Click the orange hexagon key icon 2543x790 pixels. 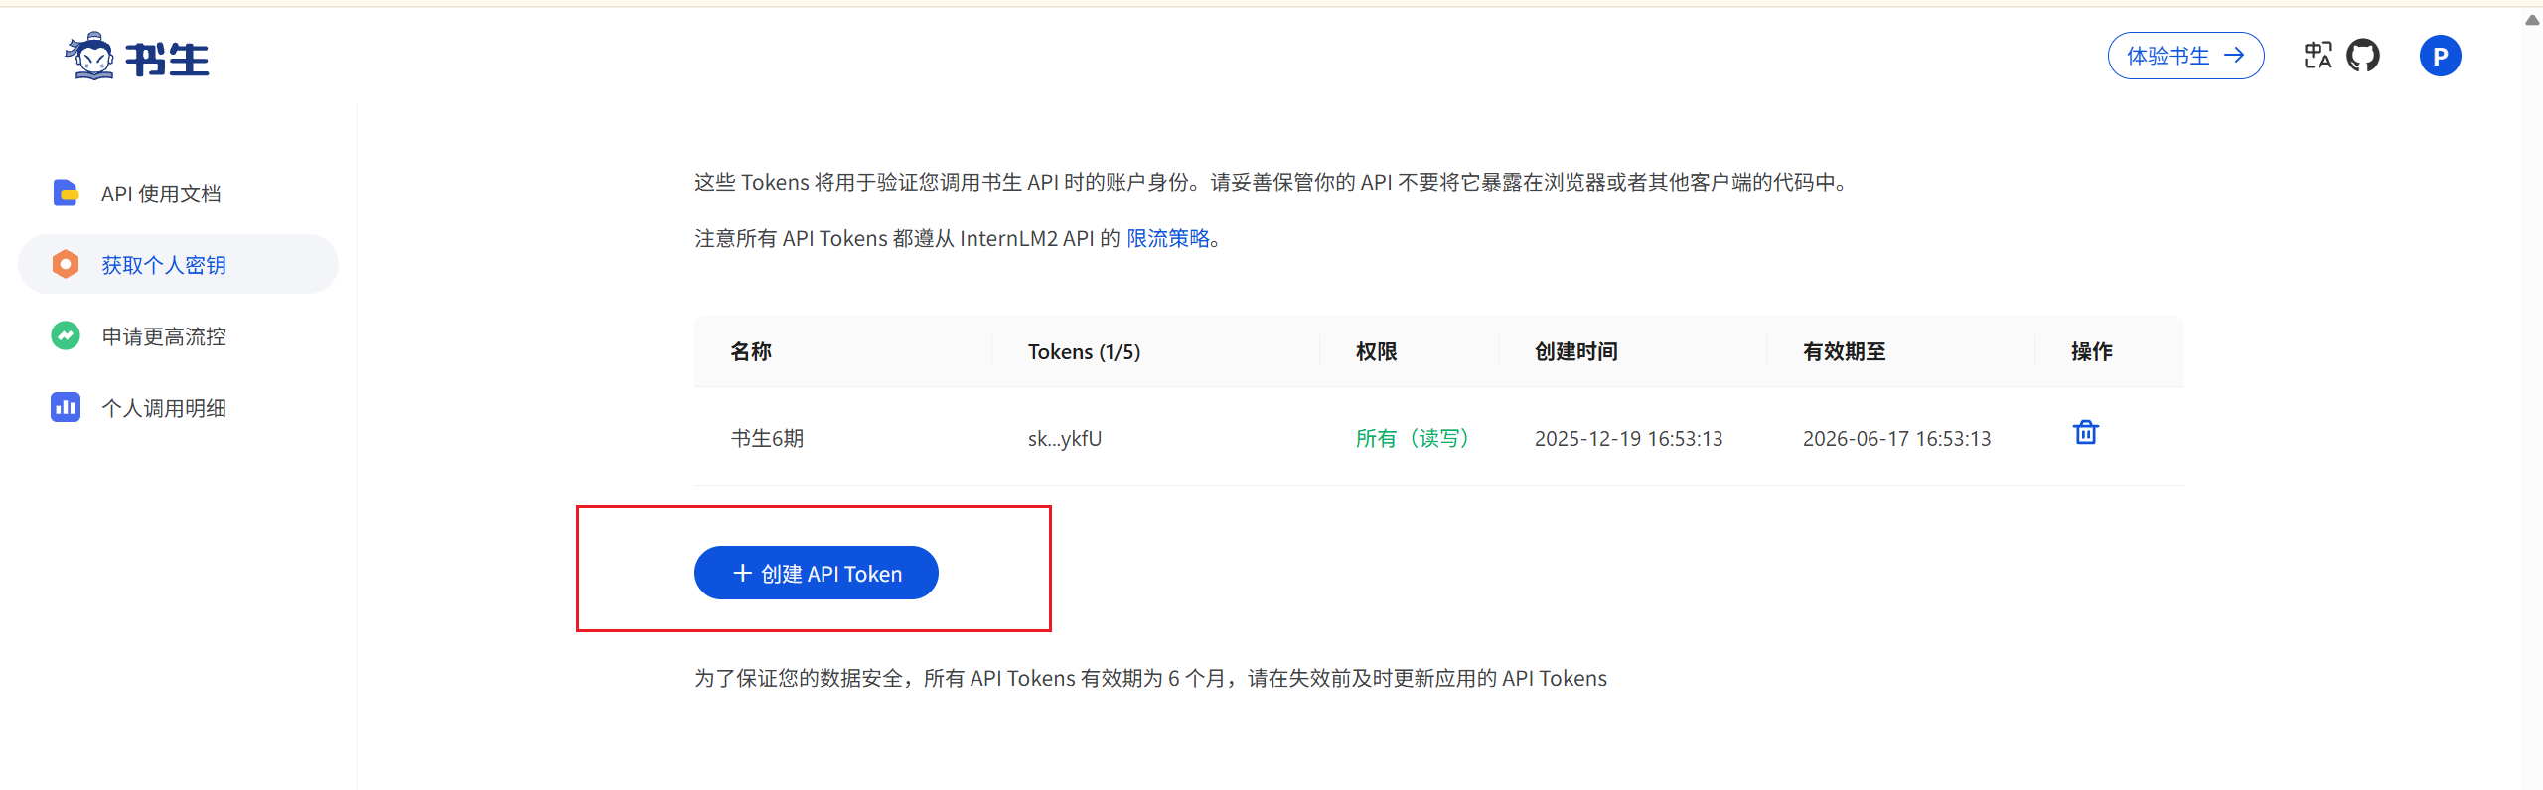(66, 264)
